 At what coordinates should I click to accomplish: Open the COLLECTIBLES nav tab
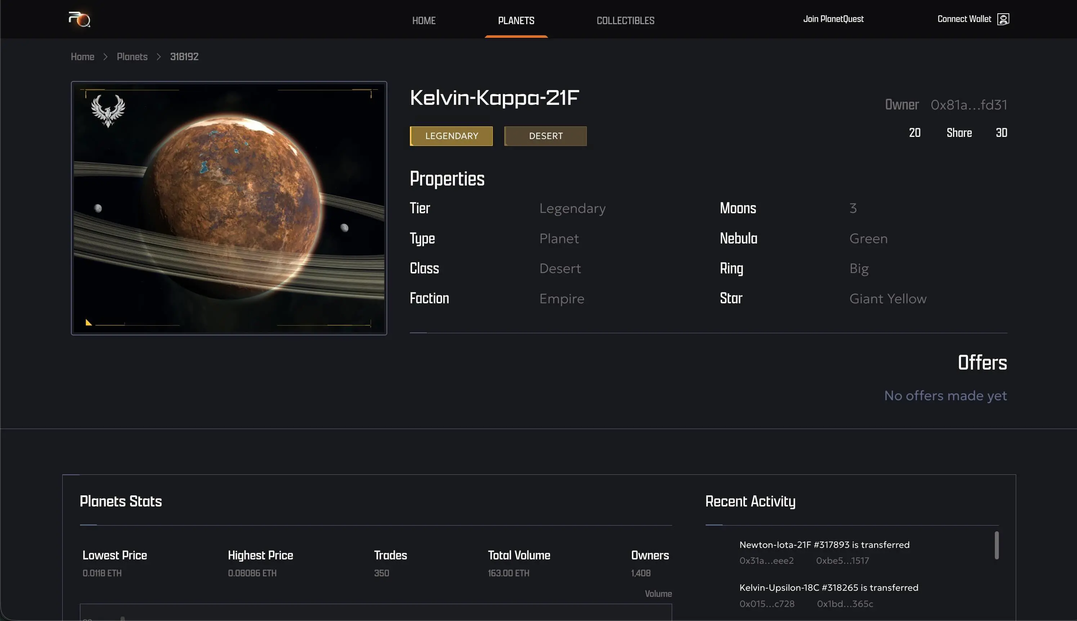click(625, 21)
